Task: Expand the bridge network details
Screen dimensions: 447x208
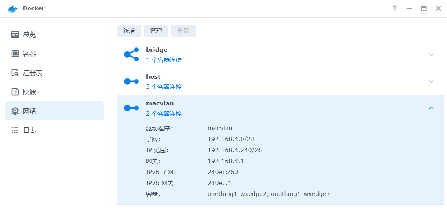Action: (431, 54)
